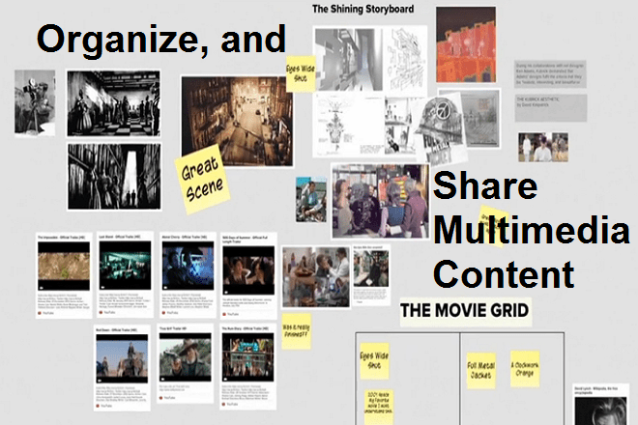Click YouTube icon on The Impossible trailer card
This screenshot has width=638, height=425.
pos(40,313)
